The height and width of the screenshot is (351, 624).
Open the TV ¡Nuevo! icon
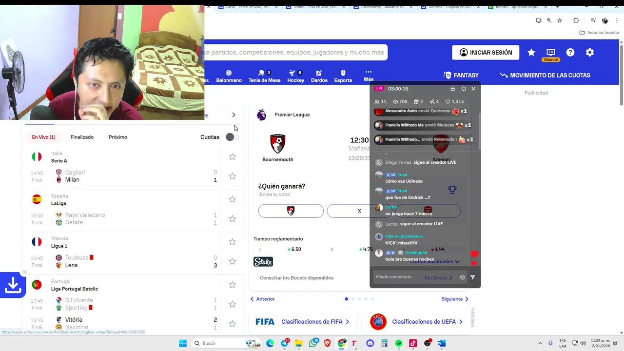click(551, 55)
